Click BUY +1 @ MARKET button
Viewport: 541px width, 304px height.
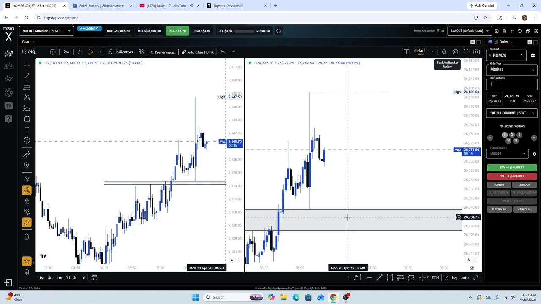point(512,168)
